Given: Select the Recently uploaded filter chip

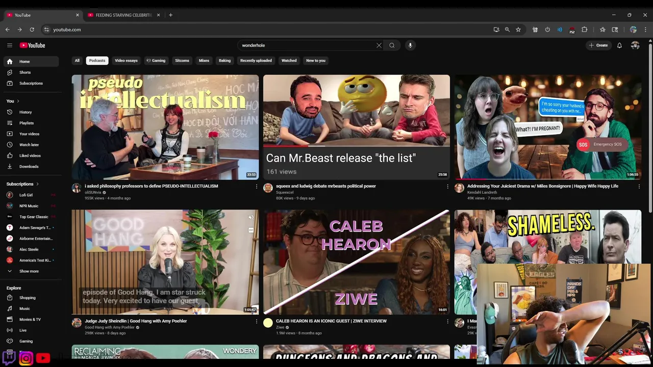Looking at the screenshot, I should pyautogui.click(x=256, y=61).
